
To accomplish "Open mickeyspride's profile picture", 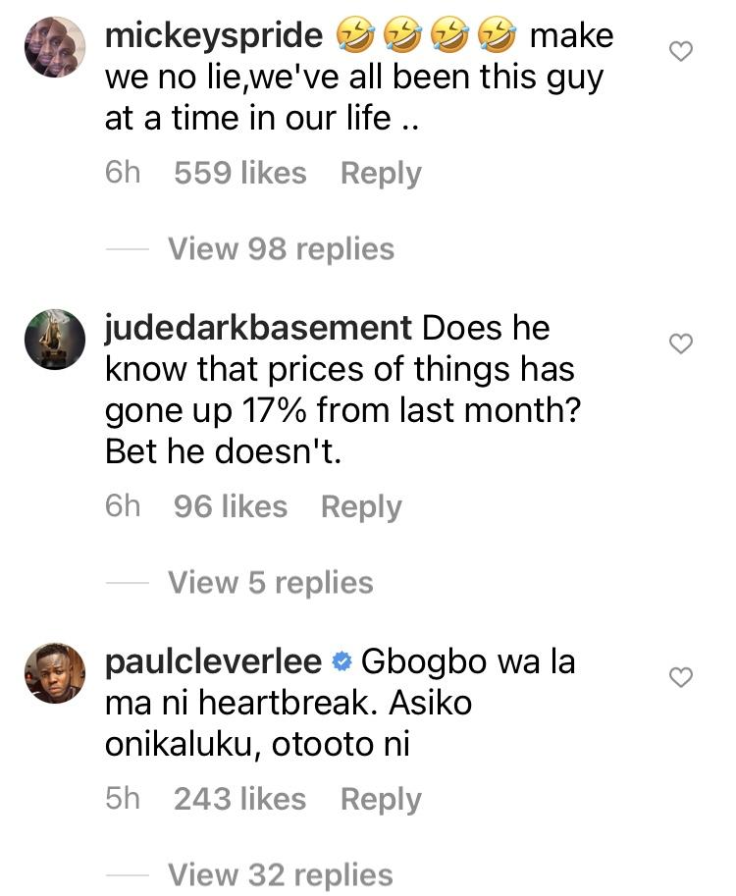I will coord(54,47).
